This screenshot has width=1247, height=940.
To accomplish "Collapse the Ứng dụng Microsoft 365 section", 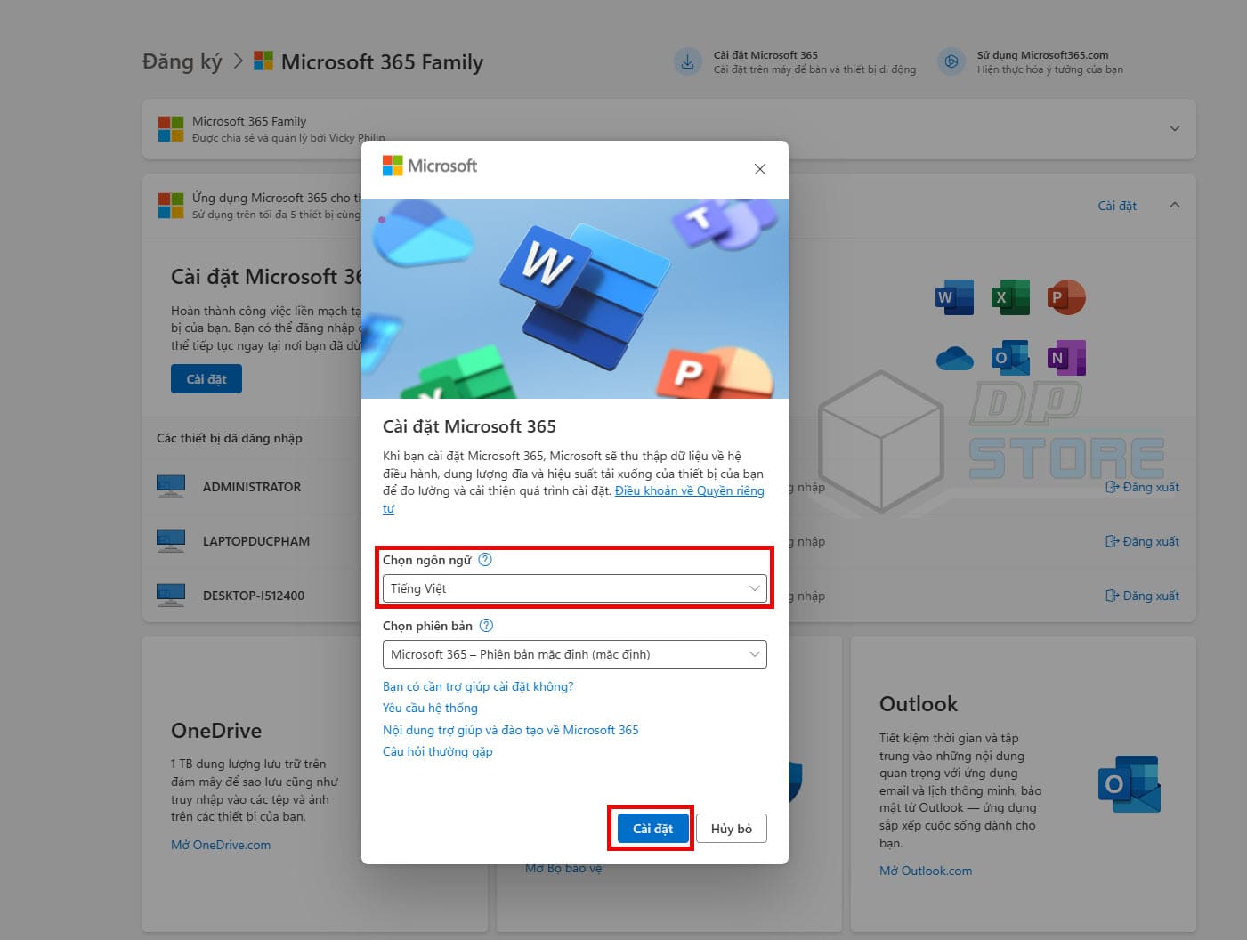I will tap(1175, 205).
